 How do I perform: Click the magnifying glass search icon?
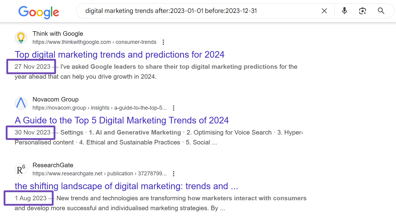point(381,11)
